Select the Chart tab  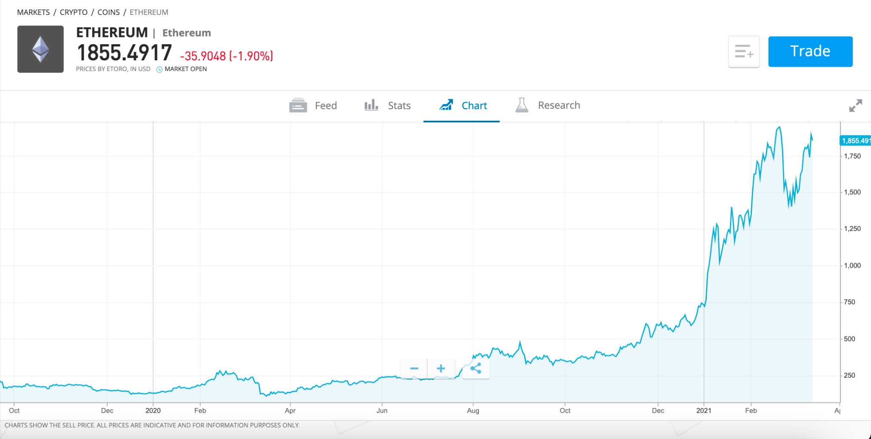click(463, 105)
